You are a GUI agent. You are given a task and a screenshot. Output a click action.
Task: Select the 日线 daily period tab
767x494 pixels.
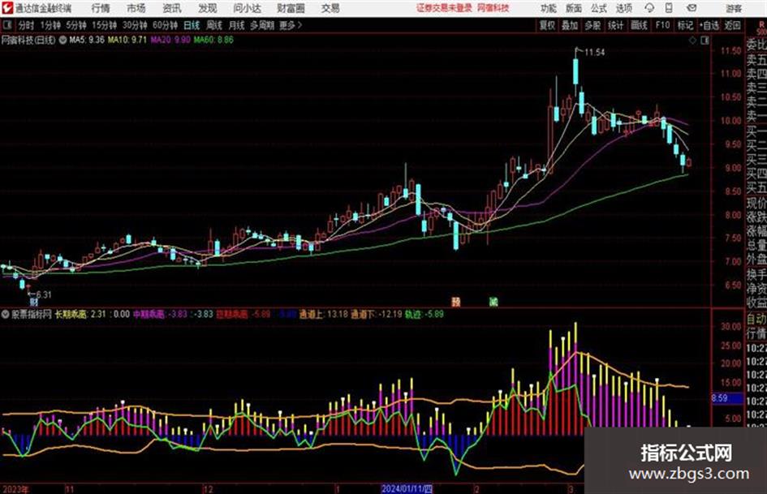pyautogui.click(x=192, y=25)
